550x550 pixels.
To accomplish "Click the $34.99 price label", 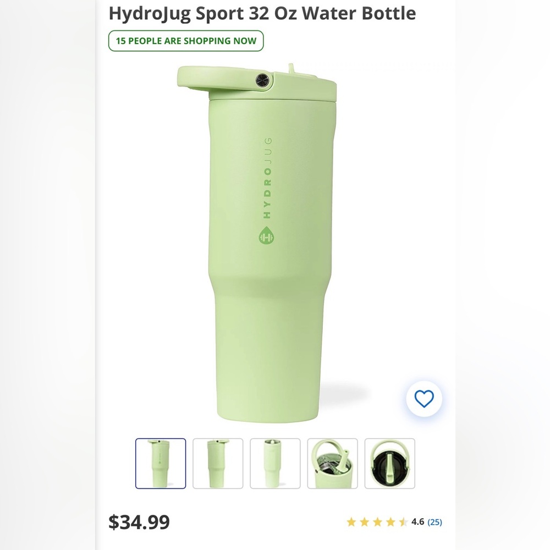I will coord(139,521).
